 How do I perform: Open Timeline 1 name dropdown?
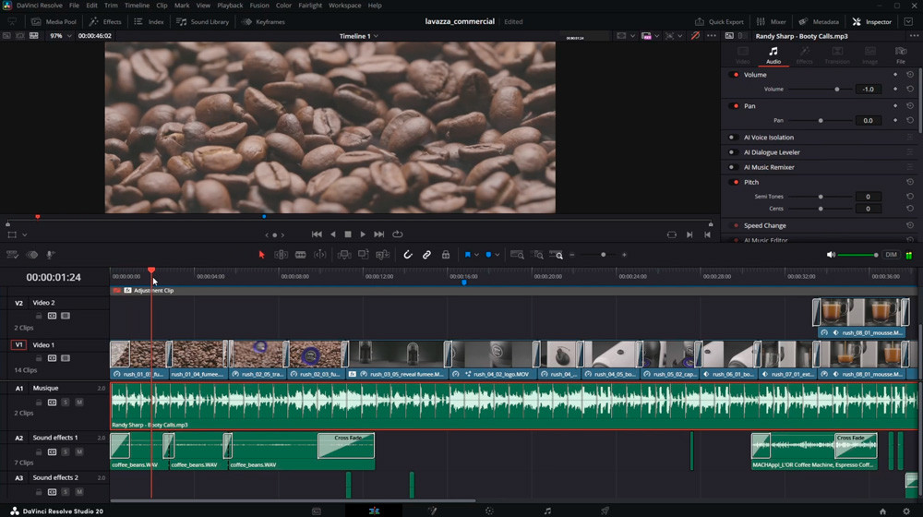click(x=358, y=36)
